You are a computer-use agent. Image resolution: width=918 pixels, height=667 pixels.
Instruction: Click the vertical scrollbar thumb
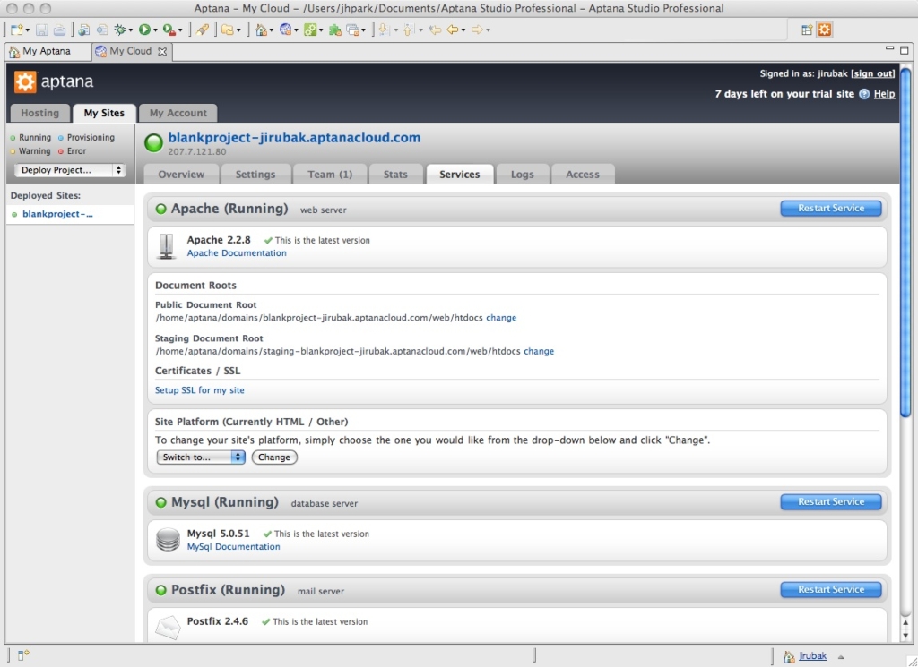point(905,243)
